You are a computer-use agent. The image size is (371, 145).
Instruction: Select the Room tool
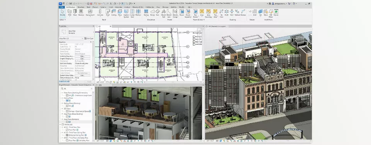pos(182,13)
